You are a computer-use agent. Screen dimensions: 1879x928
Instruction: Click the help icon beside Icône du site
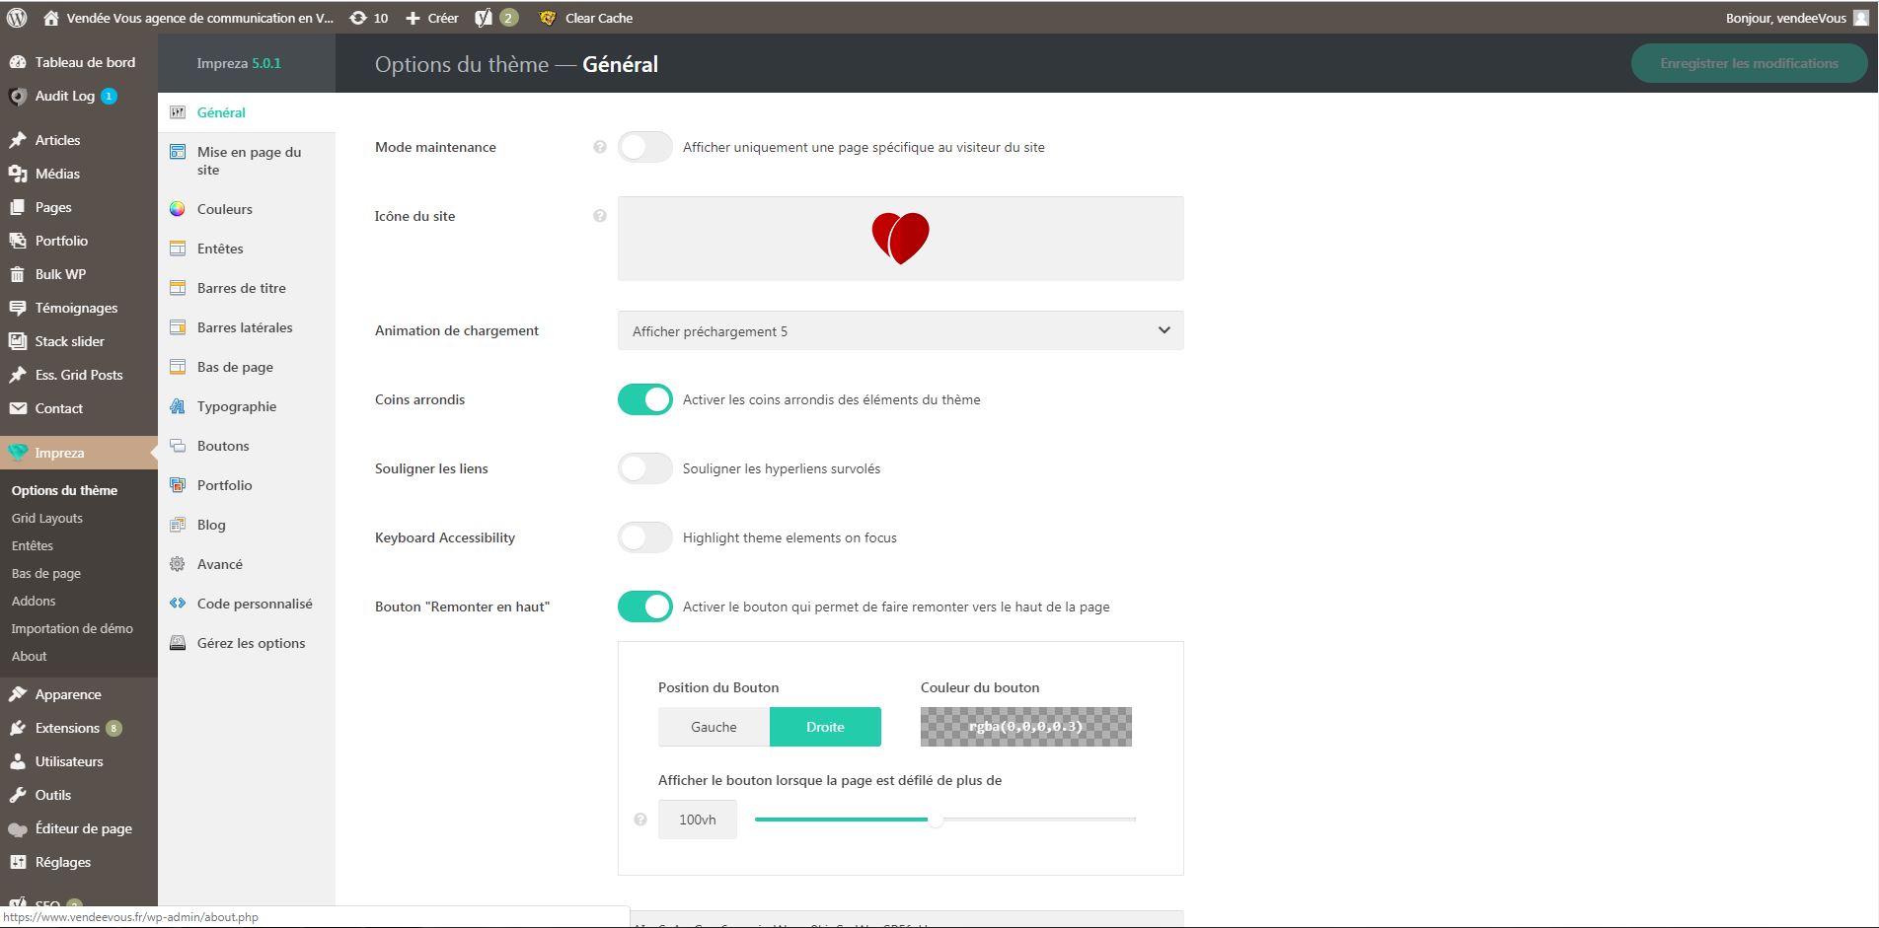click(x=599, y=216)
